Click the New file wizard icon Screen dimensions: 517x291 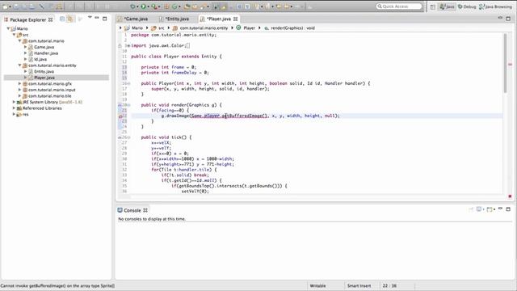click(x=5, y=6)
